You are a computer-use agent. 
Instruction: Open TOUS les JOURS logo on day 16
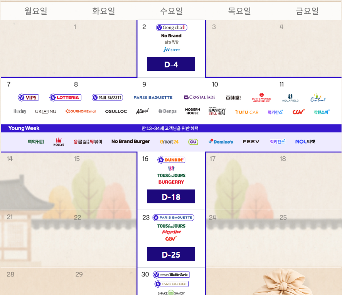pyautogui.click(x=172, y=175)
